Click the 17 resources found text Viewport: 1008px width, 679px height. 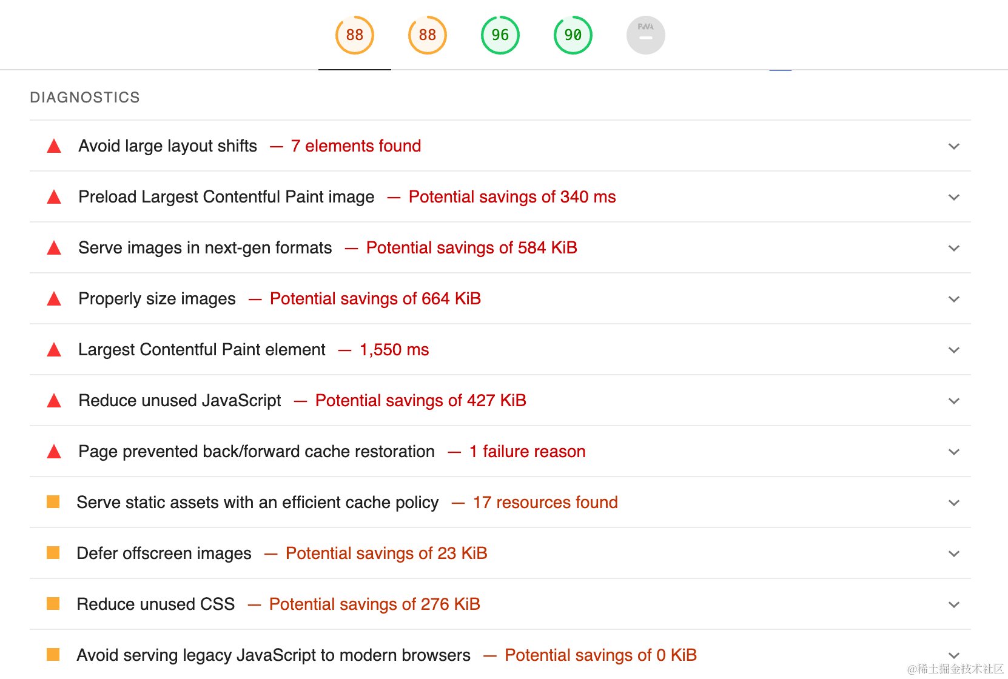pos(545,503)
